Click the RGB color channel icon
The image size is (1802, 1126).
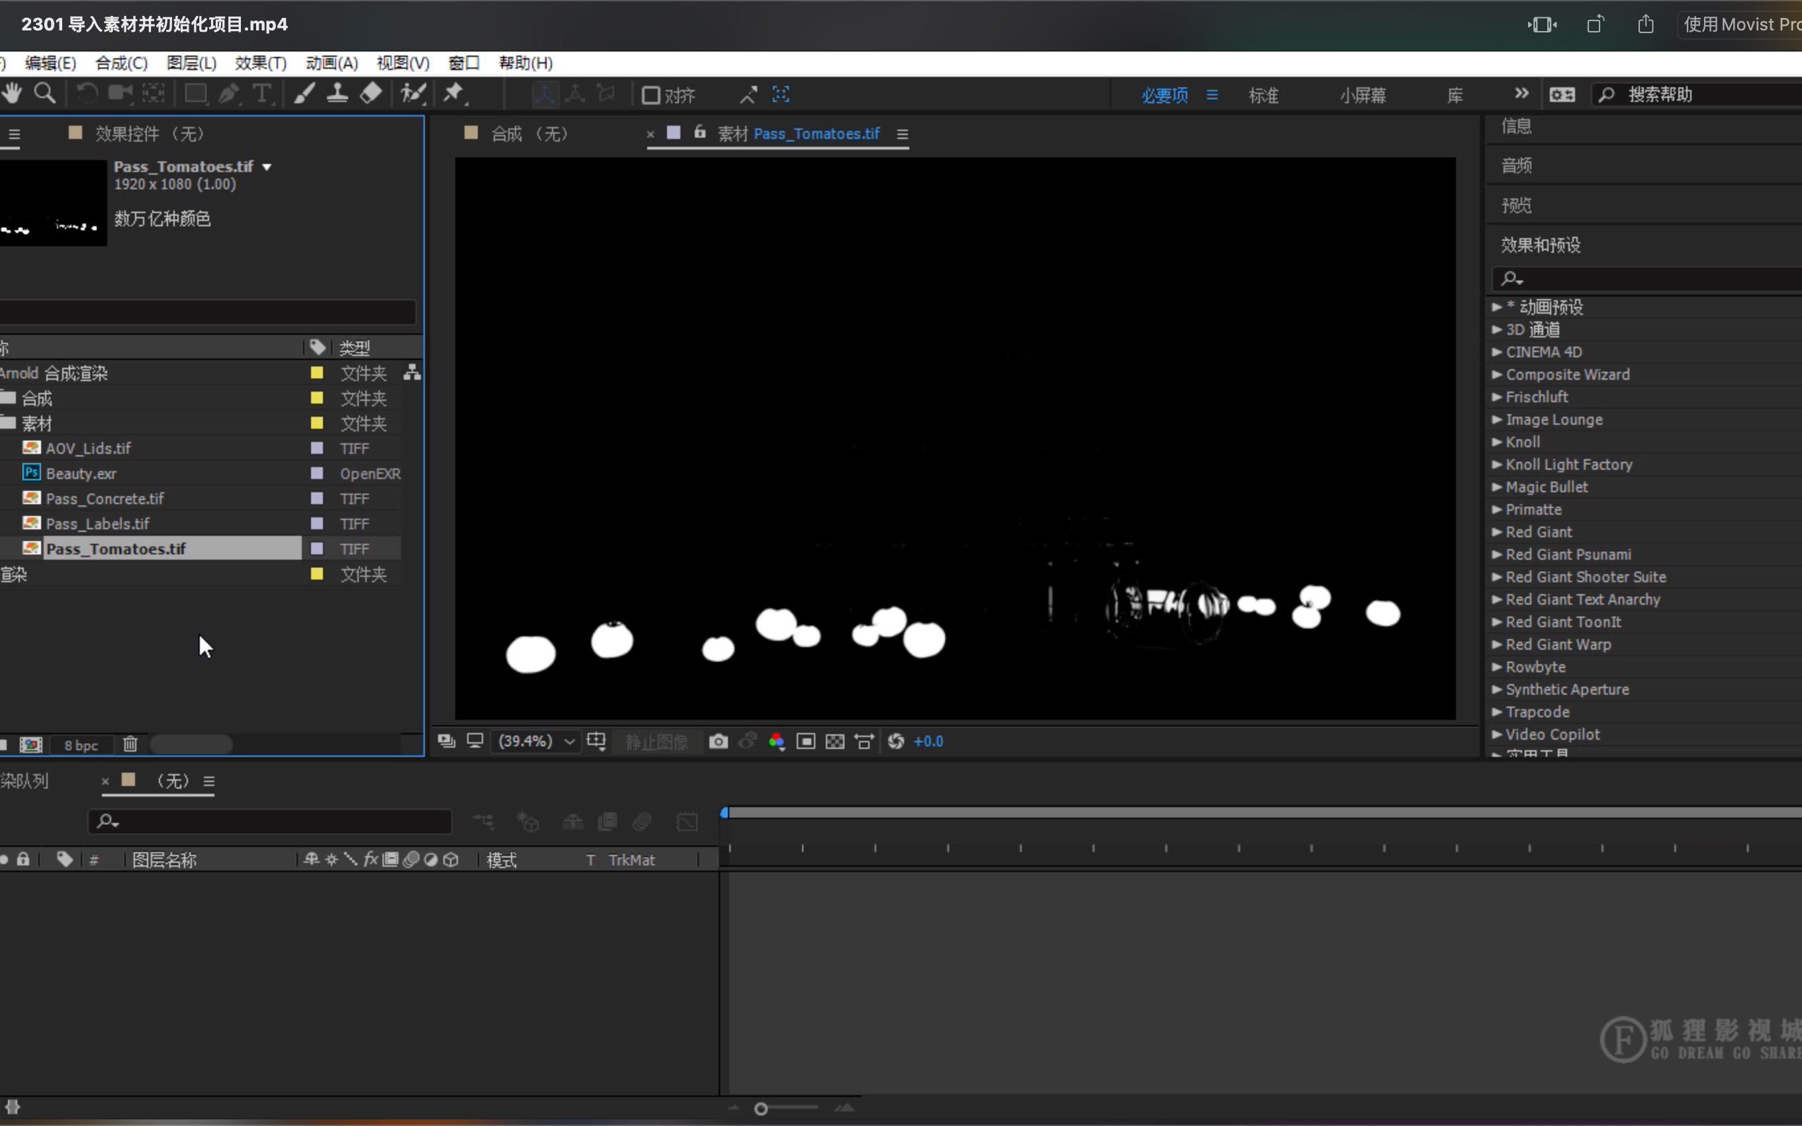(776, 741)
